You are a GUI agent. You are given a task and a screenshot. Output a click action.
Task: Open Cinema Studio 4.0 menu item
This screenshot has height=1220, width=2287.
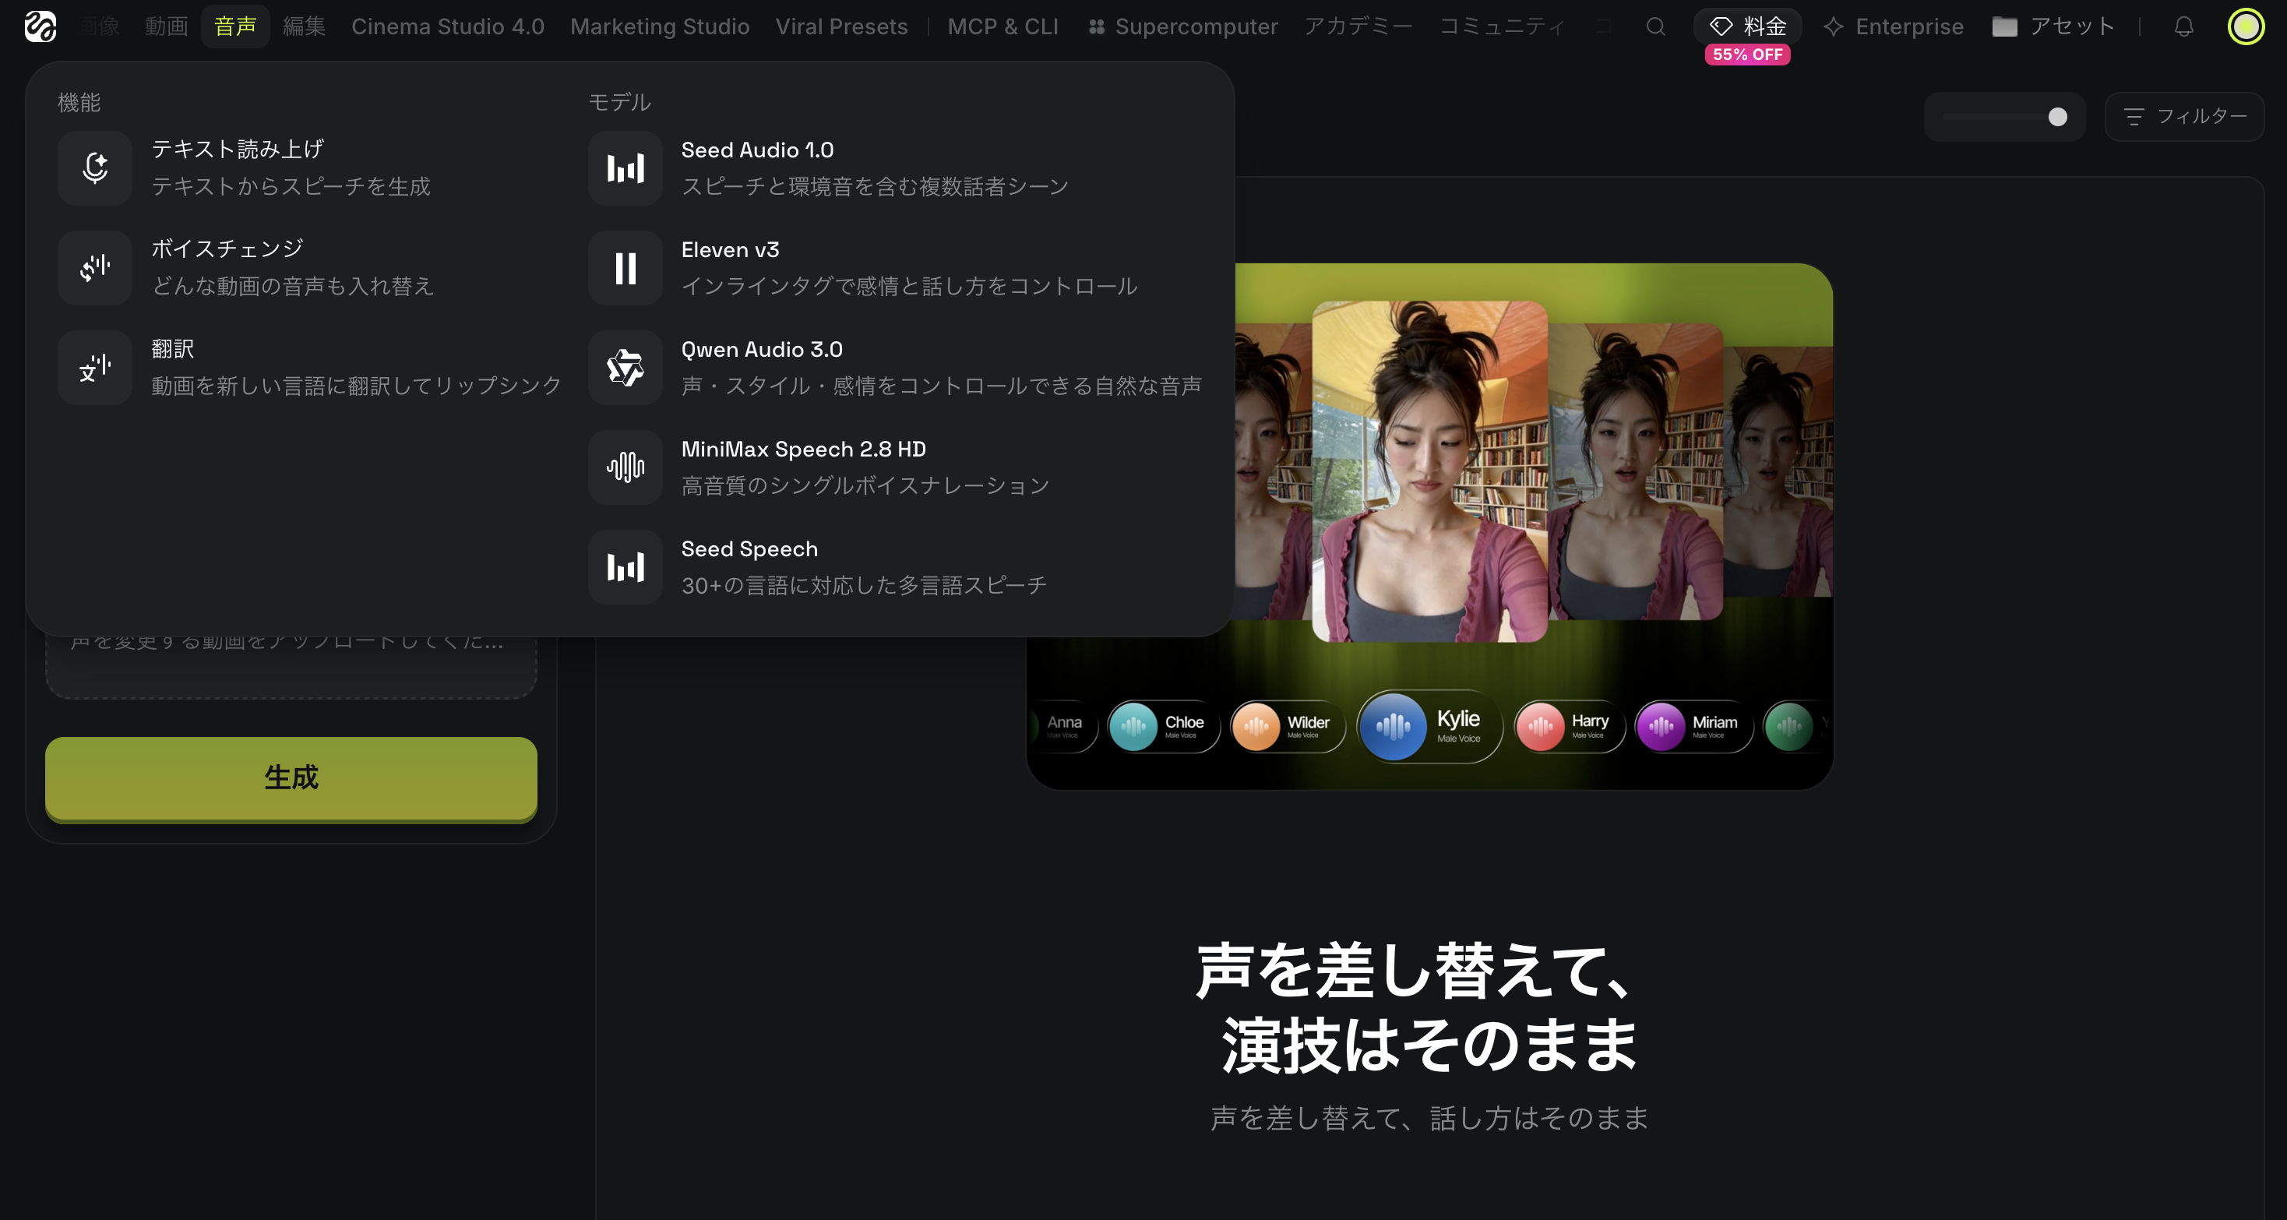[447, 26]
